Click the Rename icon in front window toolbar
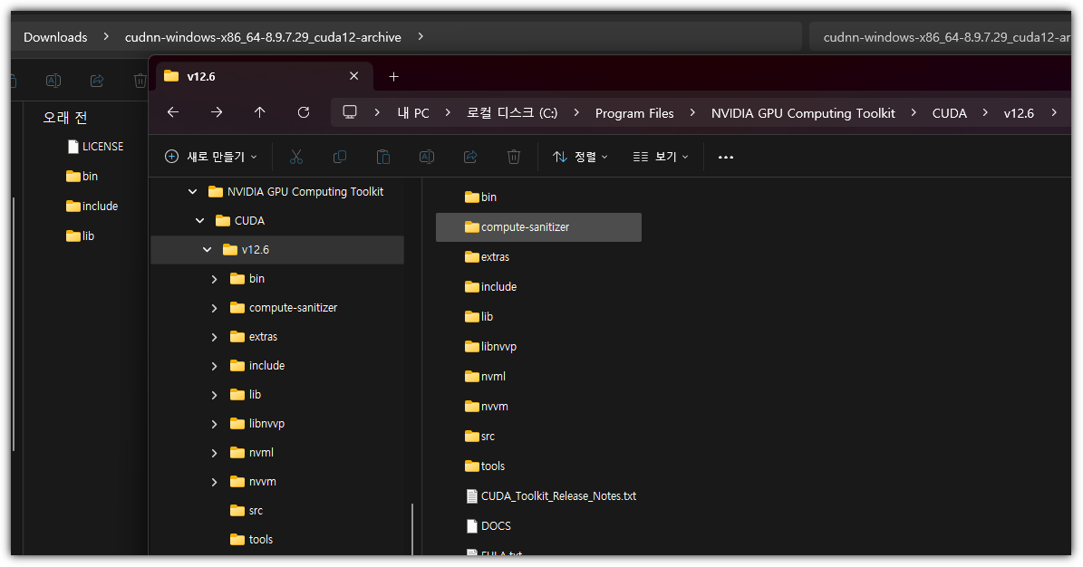The image size is (1083, 567). [427, 157]
